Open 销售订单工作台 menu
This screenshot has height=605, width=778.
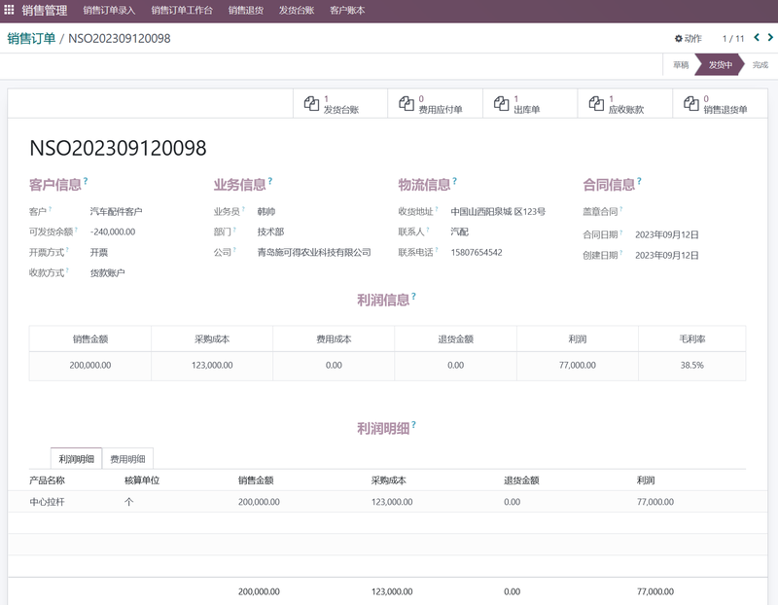(x=182, y=11)
